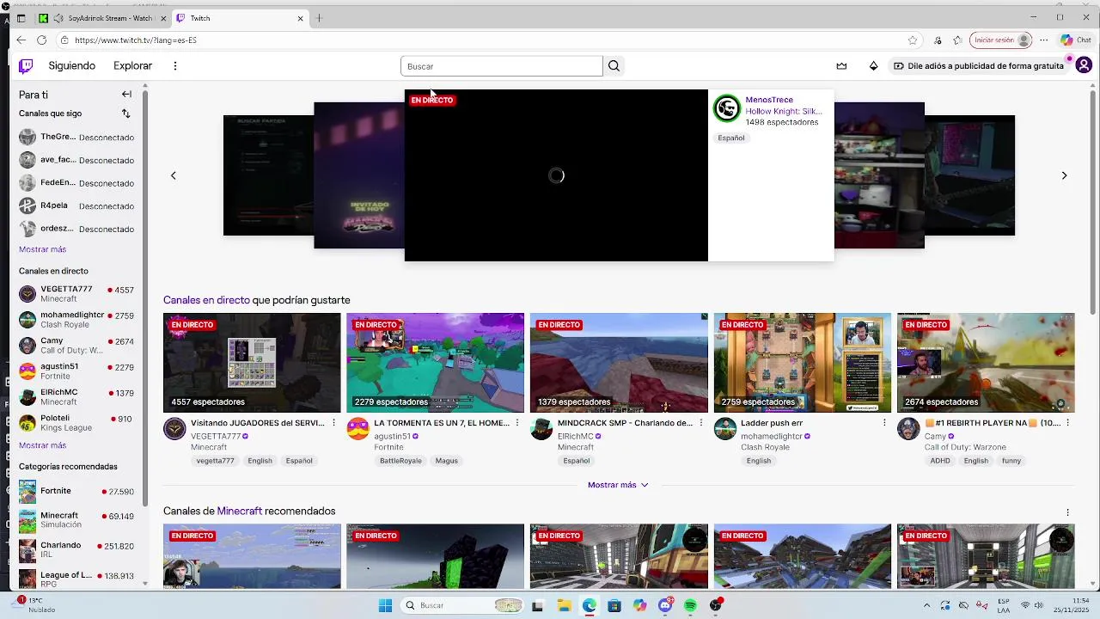
Task: Open Hollow Knight: Silk... game link
Action: click(783, 111)
